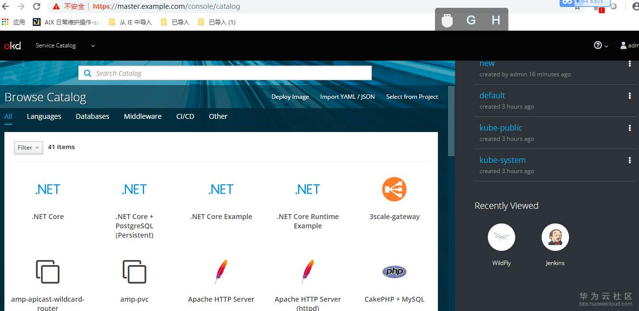Open .NET Core + PostgreSQL (Persistent) item

tap(135, 208)
